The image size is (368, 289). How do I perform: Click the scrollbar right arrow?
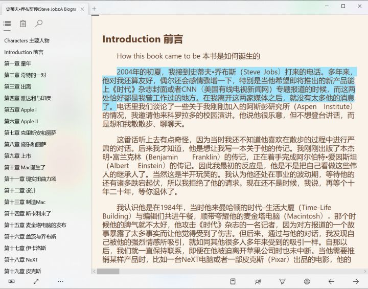coord(365,272)
